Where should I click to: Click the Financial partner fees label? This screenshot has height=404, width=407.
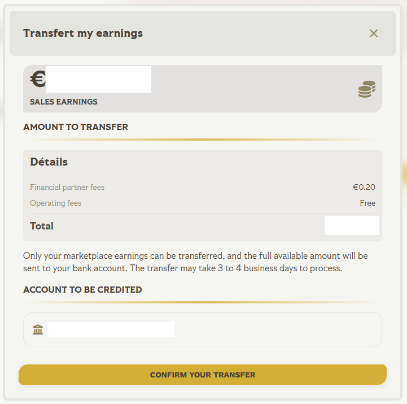pyautogui.click(x=67, y=188)
